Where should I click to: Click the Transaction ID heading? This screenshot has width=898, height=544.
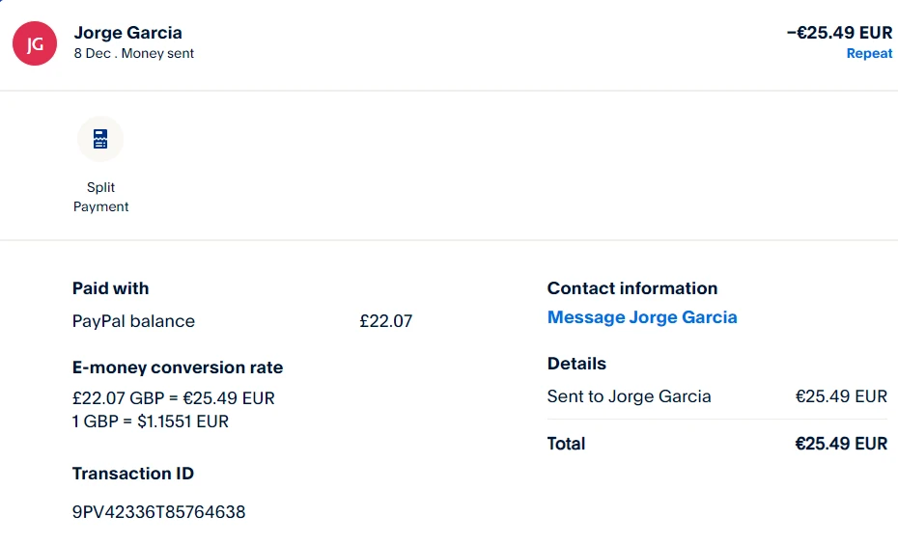[x=133, y=474]
